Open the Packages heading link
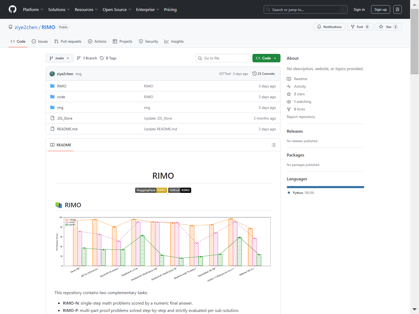 pos(295,155)
